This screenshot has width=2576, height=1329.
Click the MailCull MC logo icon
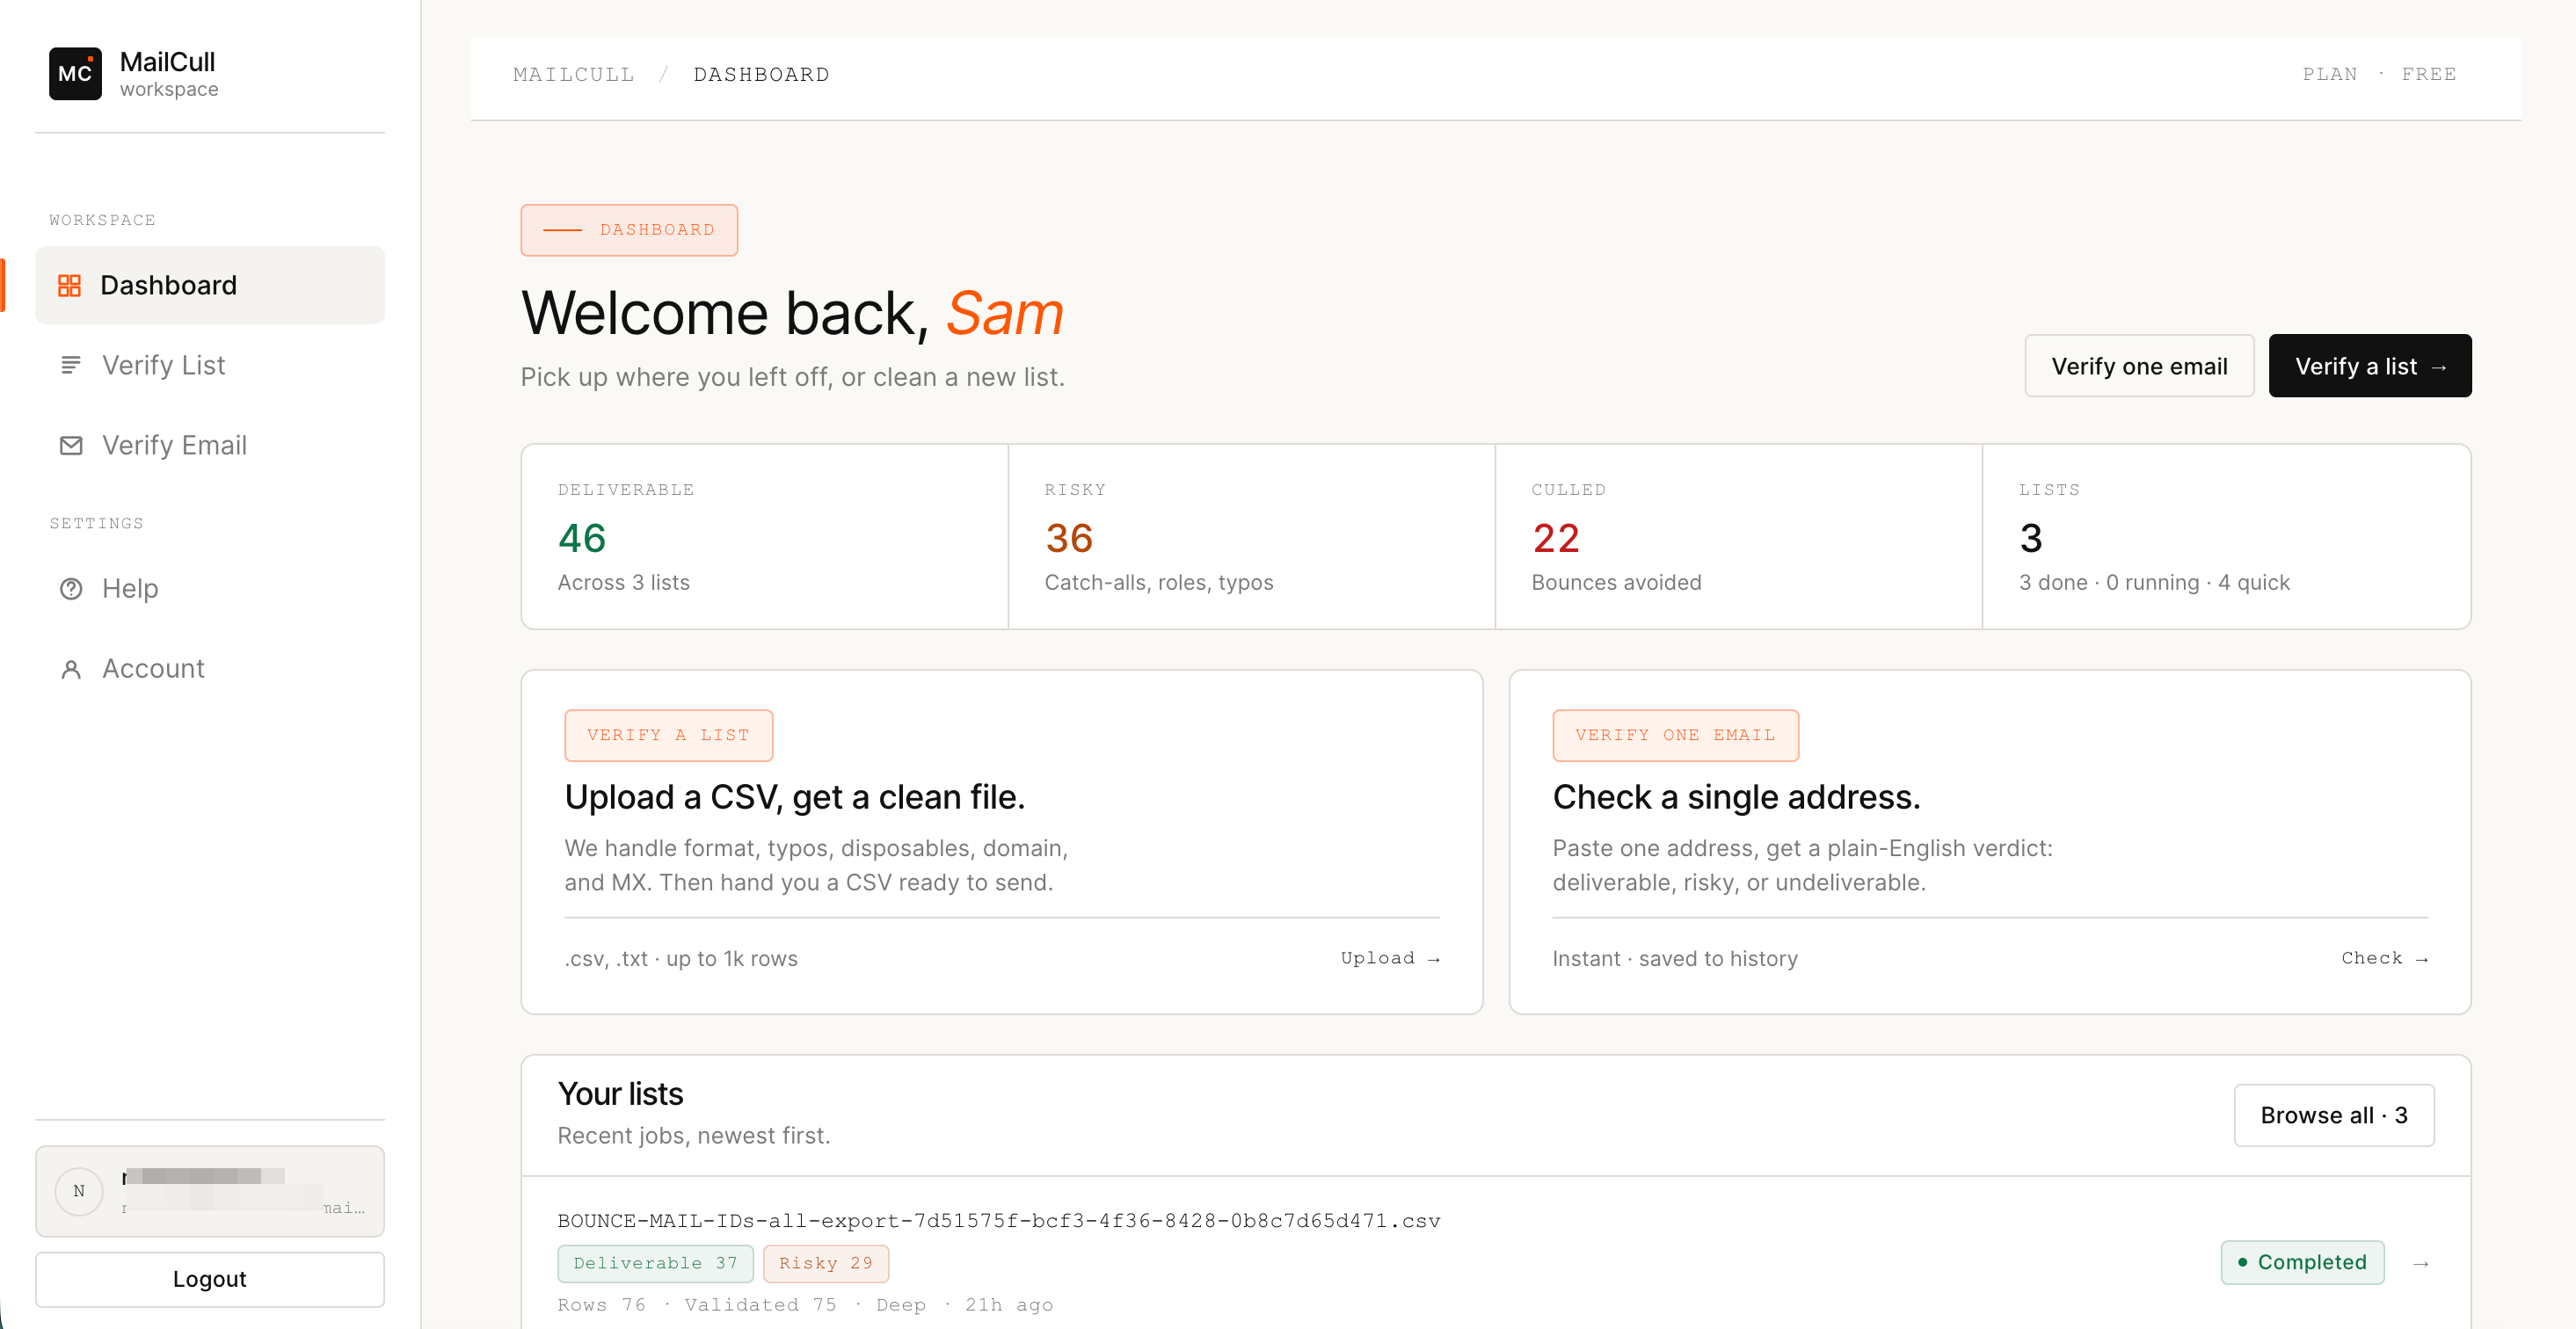(x=75, y=73)
